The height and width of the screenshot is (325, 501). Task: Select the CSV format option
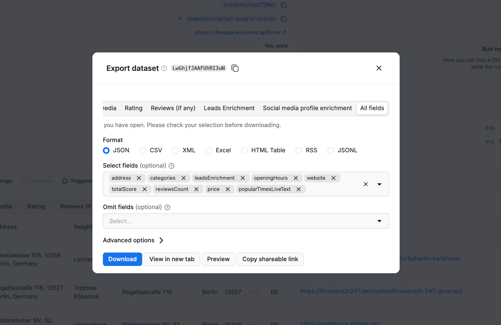[x=143, y=150]
